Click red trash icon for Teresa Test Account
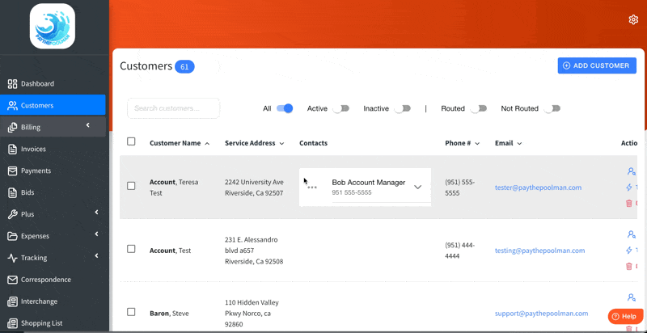The height and width of the screenshot is (333, 647). coord(629,203)
